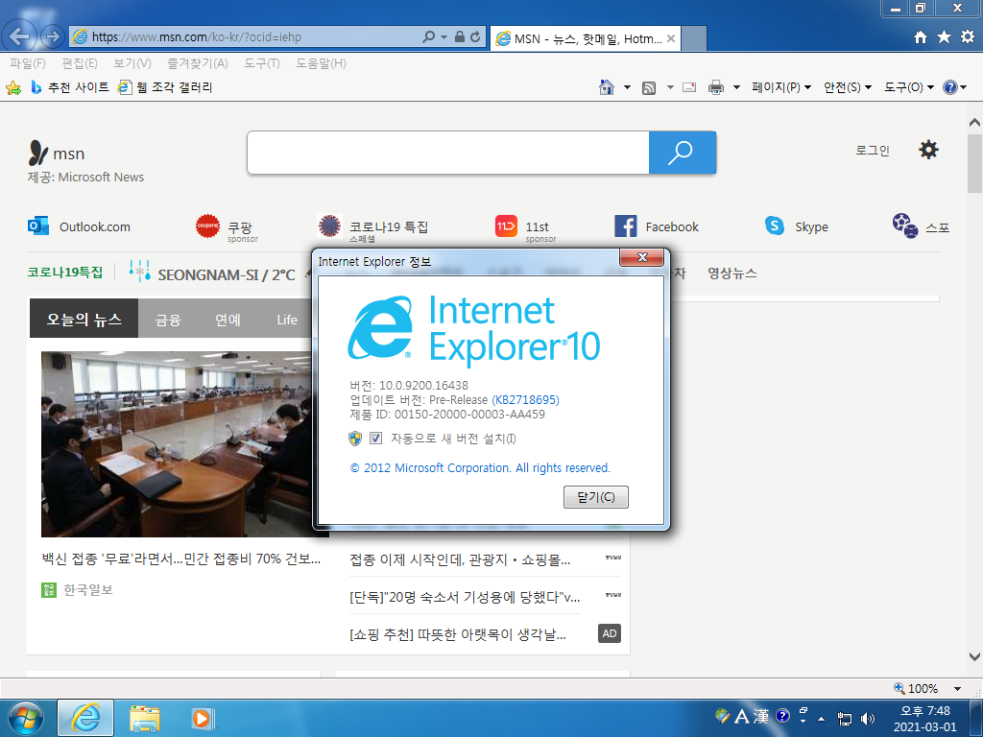This screenshot has width=983, height=737.
Task: Open the Skype shortcut
Action: [796, 226]
